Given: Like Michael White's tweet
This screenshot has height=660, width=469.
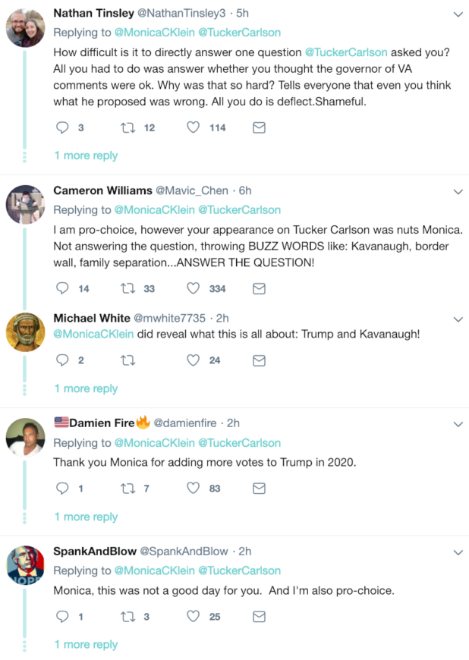Looking at the screenshot, I should (193, 360).
